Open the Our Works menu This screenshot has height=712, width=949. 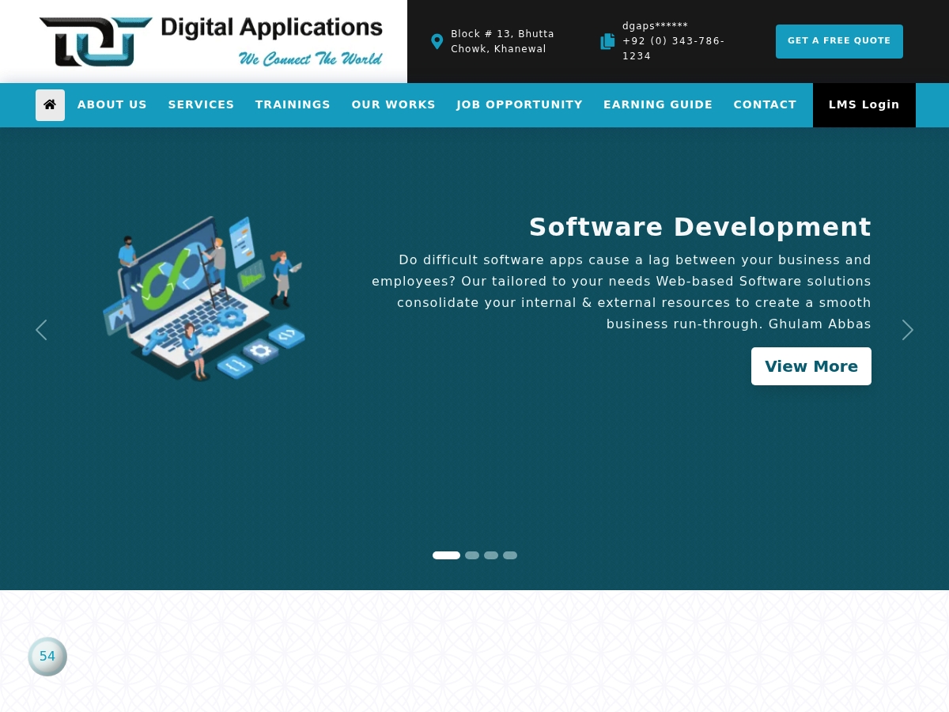tap(393, 104)
